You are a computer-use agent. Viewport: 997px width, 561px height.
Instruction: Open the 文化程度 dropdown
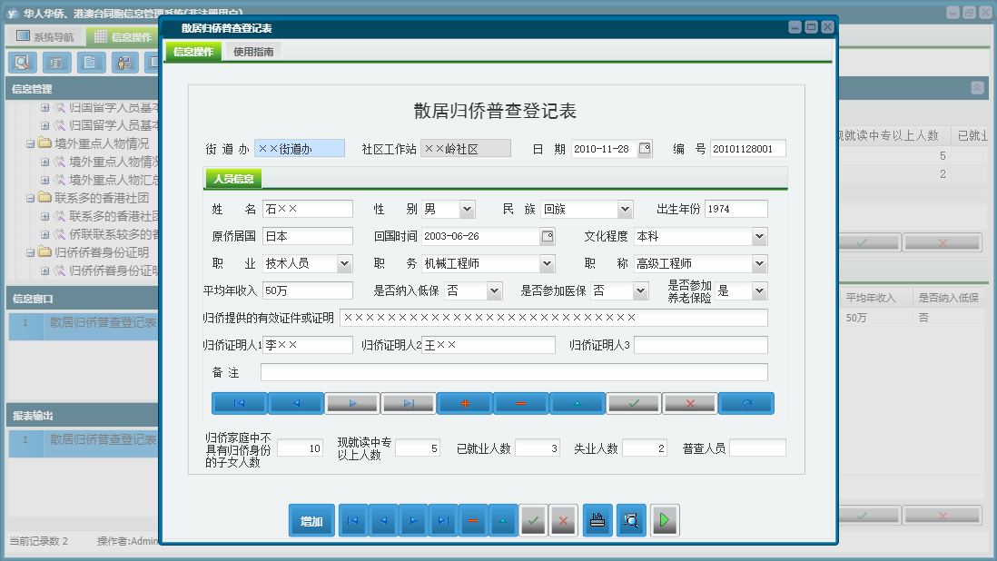coord(759,237)
